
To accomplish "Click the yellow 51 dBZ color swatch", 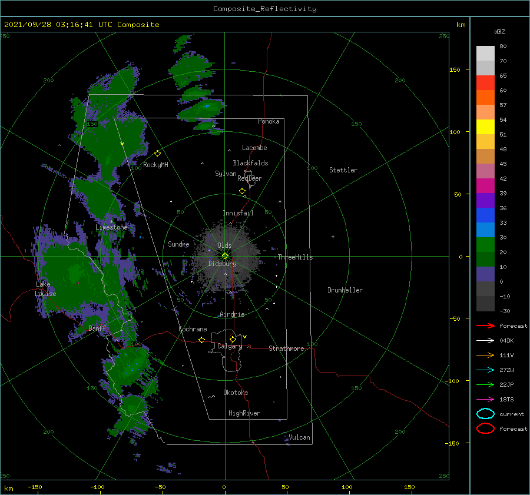I will pos(485,127).
